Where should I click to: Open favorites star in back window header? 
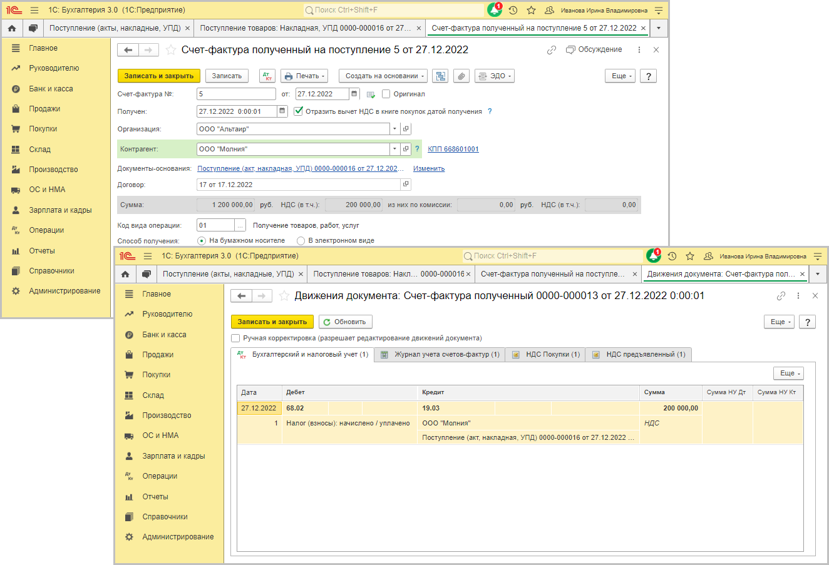[531, 10]
